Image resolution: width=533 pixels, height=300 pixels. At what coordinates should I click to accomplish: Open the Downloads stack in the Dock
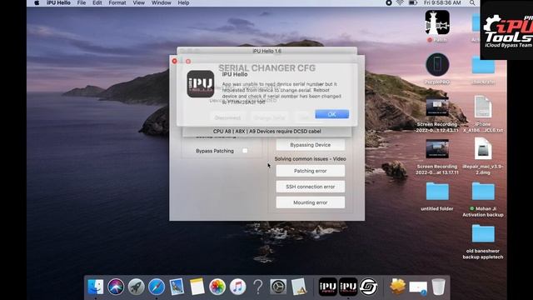[418, 287]
